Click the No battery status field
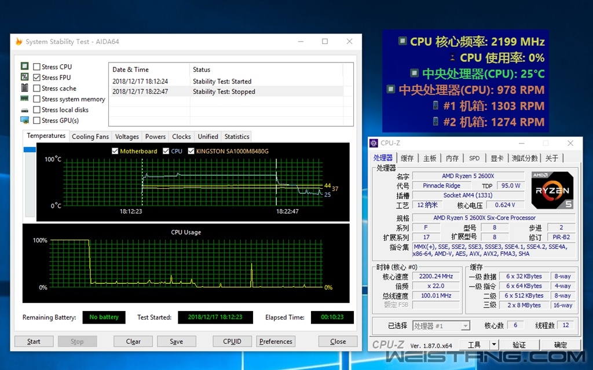Image resolution: width=593 pixels, height=370 pixels. (104, 317)
